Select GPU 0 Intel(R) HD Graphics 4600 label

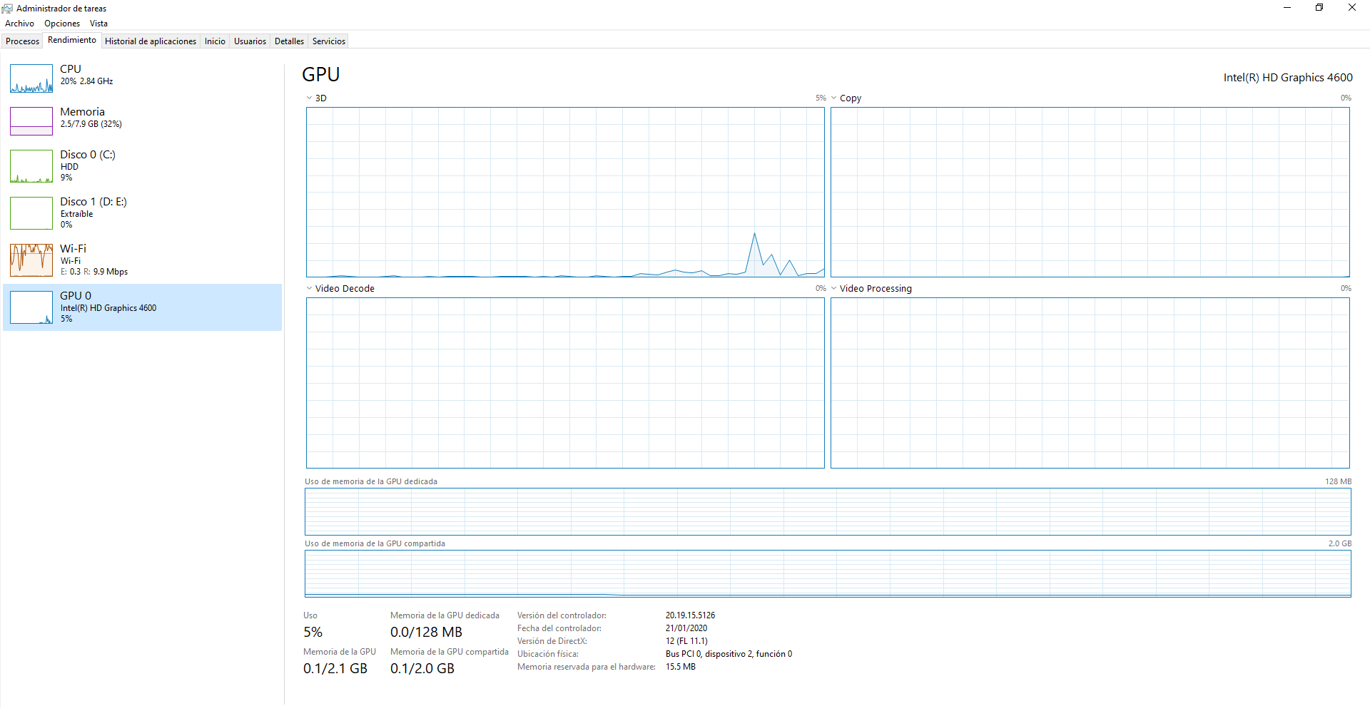(108, 308)
